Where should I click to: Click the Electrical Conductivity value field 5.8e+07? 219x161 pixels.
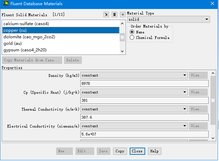coord(145,134)
